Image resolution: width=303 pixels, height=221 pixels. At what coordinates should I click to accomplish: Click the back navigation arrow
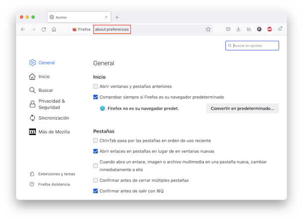(23, 29)
